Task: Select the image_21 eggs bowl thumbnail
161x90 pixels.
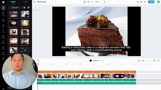Action: (25, 23)
